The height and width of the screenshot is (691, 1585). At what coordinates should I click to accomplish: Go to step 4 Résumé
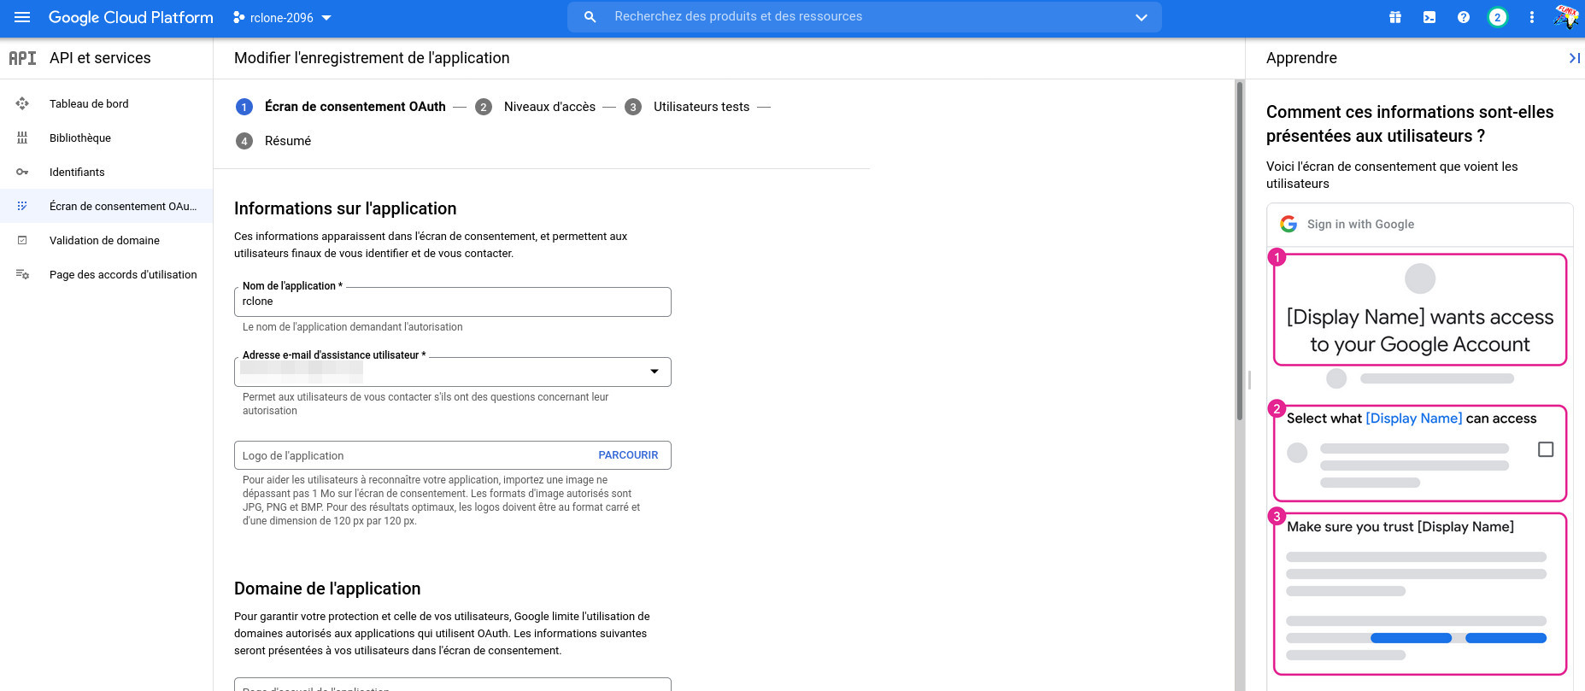pos(273,141)
